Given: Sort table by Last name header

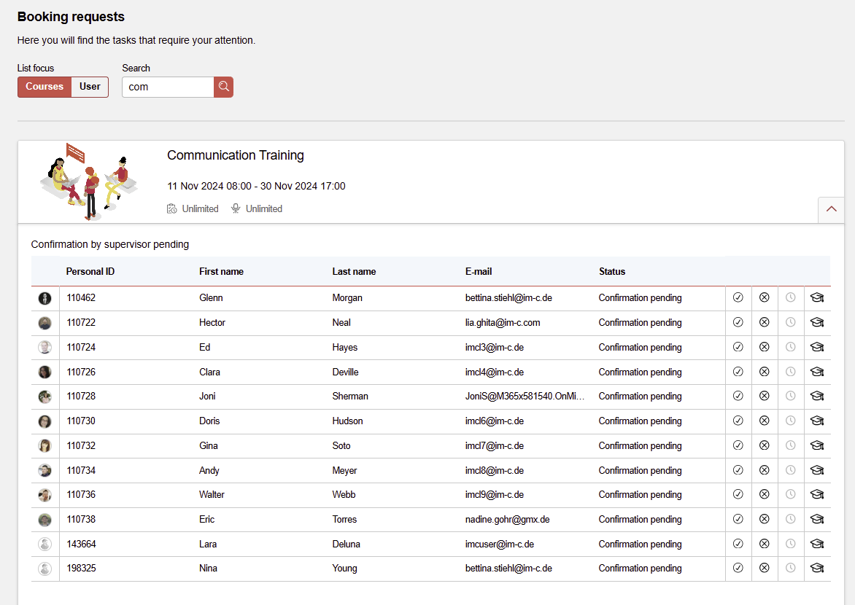Looking at the screenshot, I should point(354,271).
